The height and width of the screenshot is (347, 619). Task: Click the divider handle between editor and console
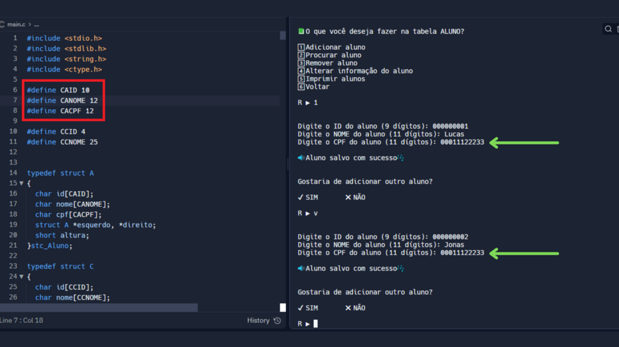tap(287, 164)
